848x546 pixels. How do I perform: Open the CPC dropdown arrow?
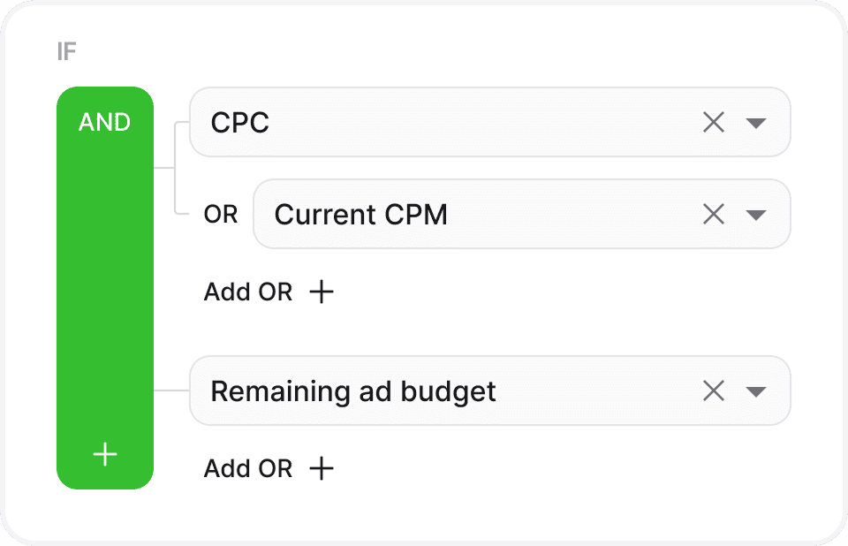tap(756, 123)
